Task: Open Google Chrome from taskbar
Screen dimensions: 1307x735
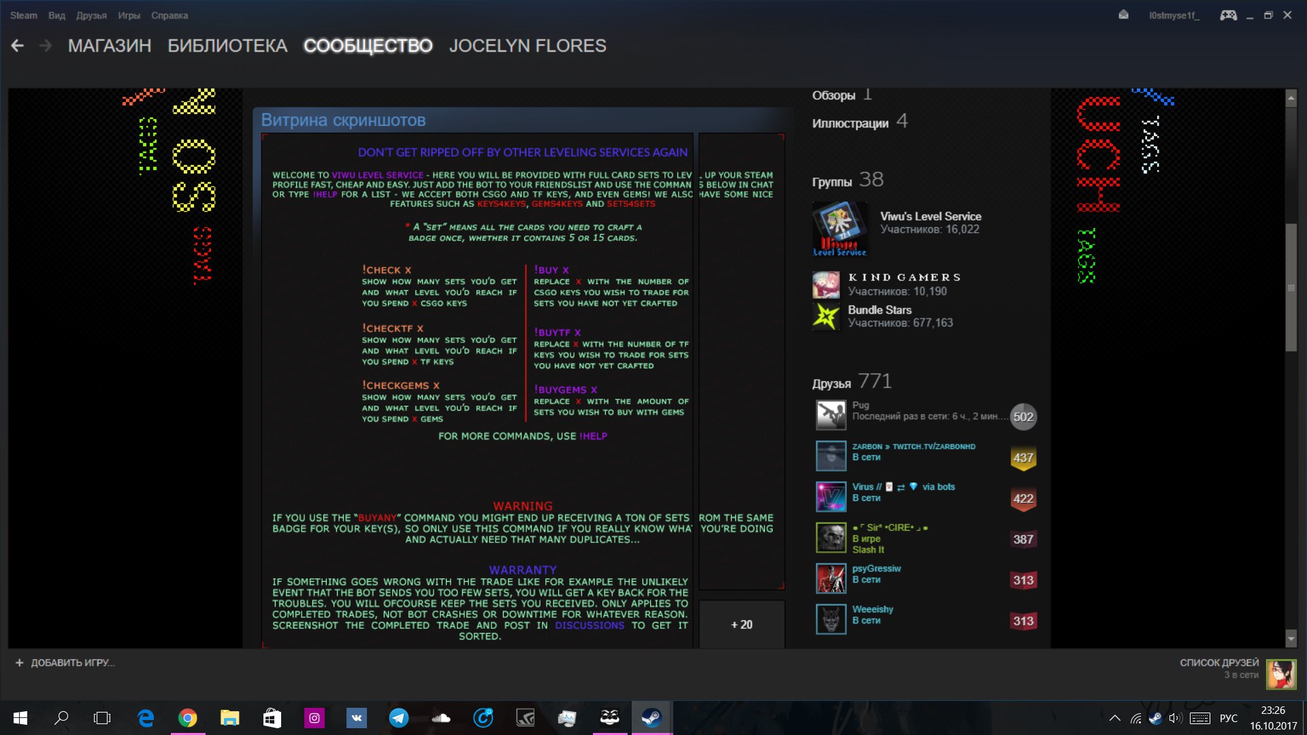Action: pos(187,718)
